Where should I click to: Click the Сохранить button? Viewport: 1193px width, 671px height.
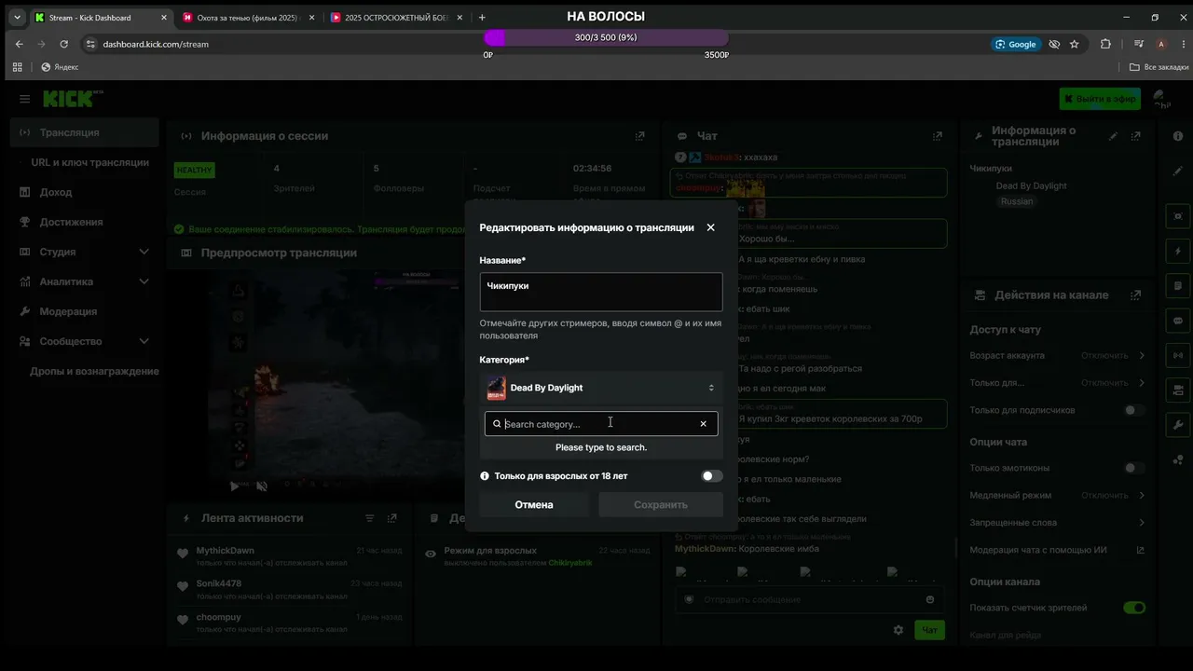coord(661,505)
